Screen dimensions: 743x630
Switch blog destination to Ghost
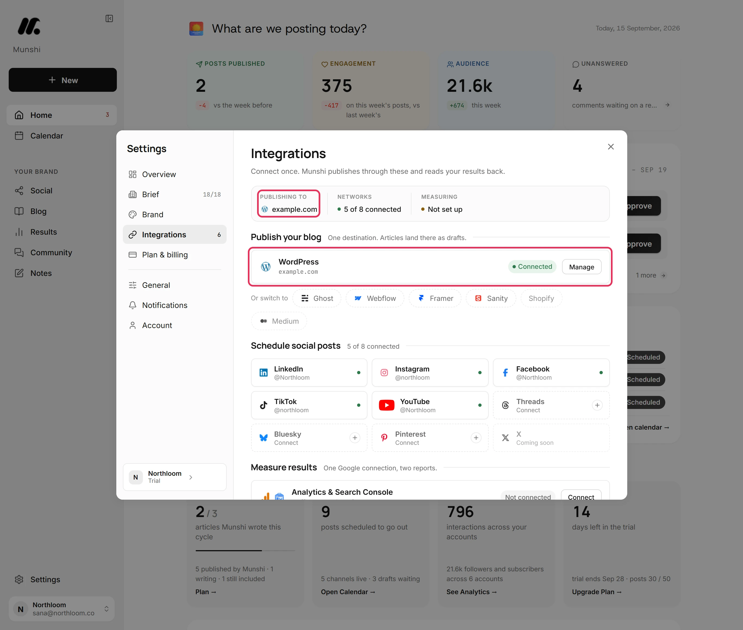[317, 298]
